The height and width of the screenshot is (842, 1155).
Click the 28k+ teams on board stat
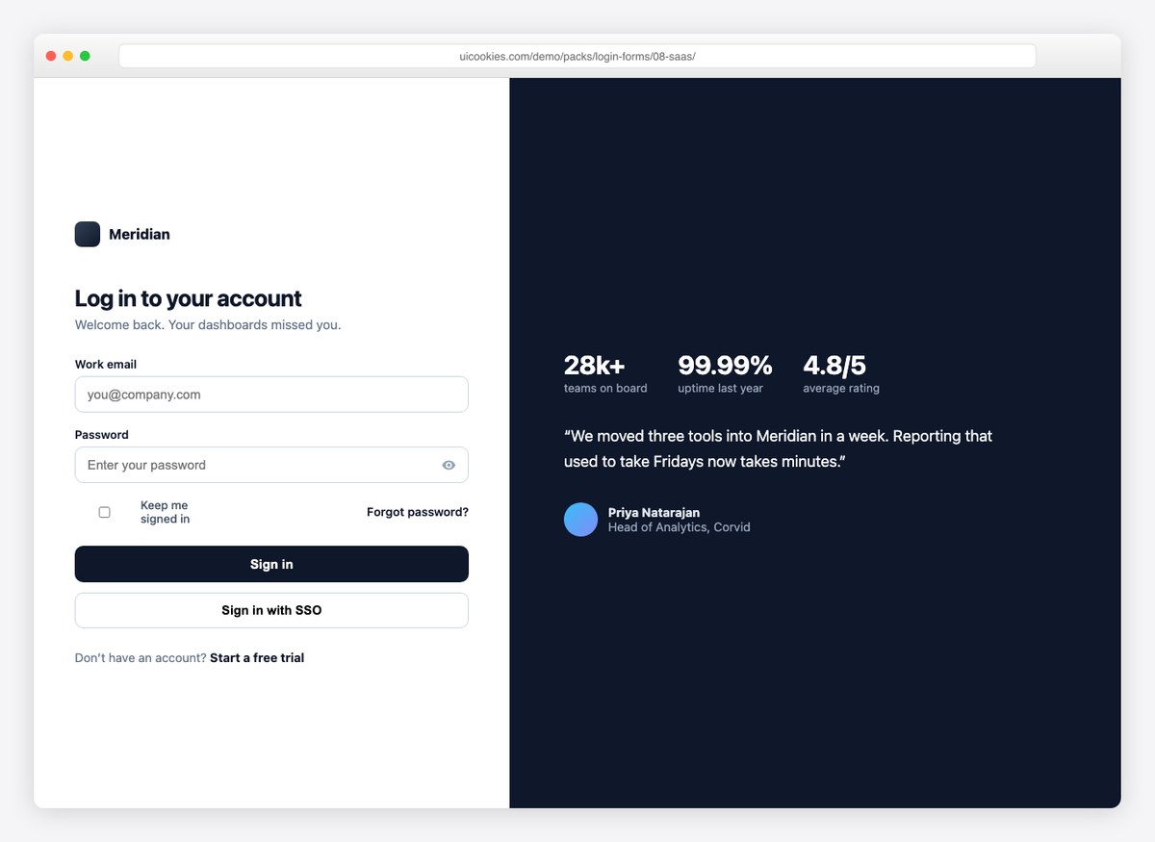tap(605, 373)
